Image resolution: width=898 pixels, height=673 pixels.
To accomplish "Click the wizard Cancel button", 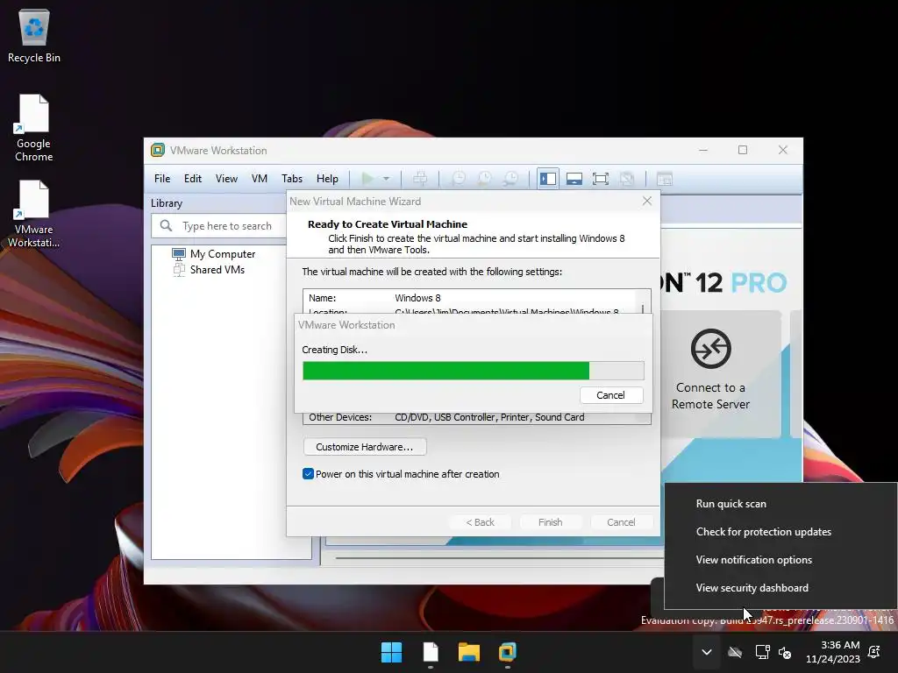I will 621,522.
